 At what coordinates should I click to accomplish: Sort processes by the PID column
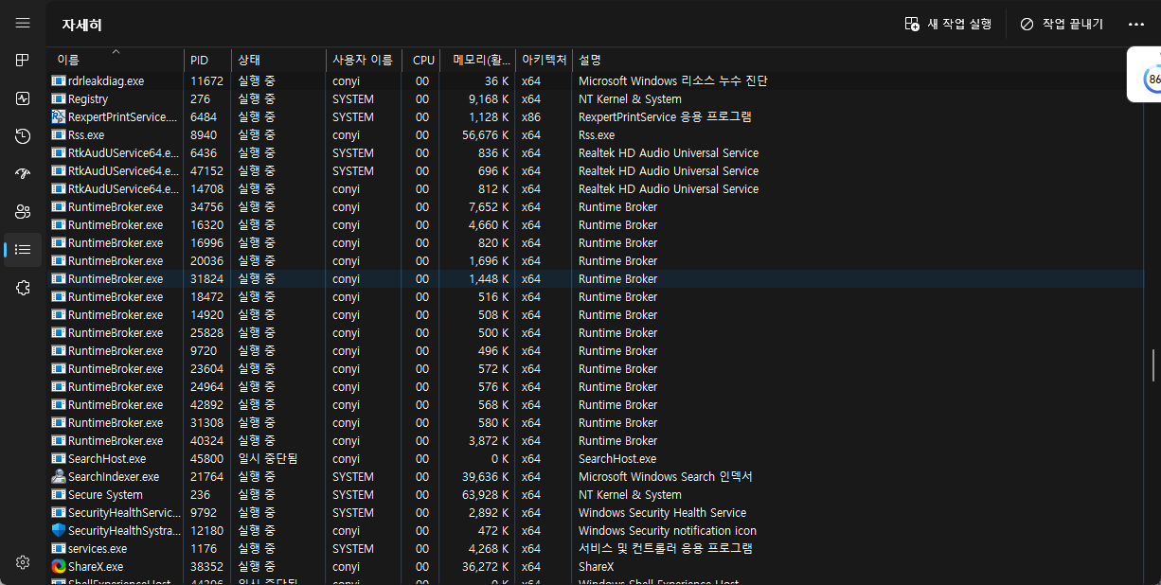click(x=200, y=61)
